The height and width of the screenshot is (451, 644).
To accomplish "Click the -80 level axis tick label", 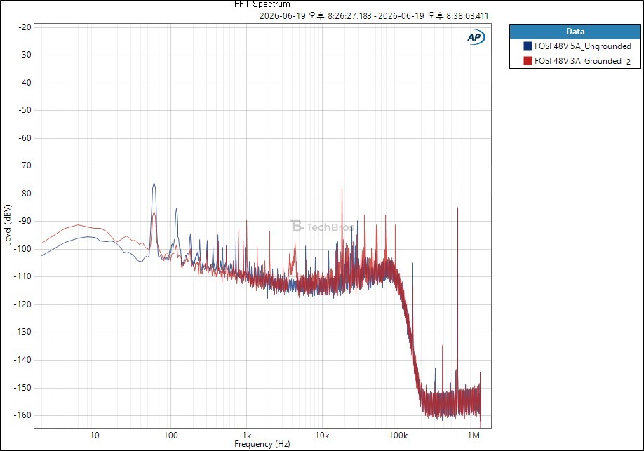I will tap(25, 194).
